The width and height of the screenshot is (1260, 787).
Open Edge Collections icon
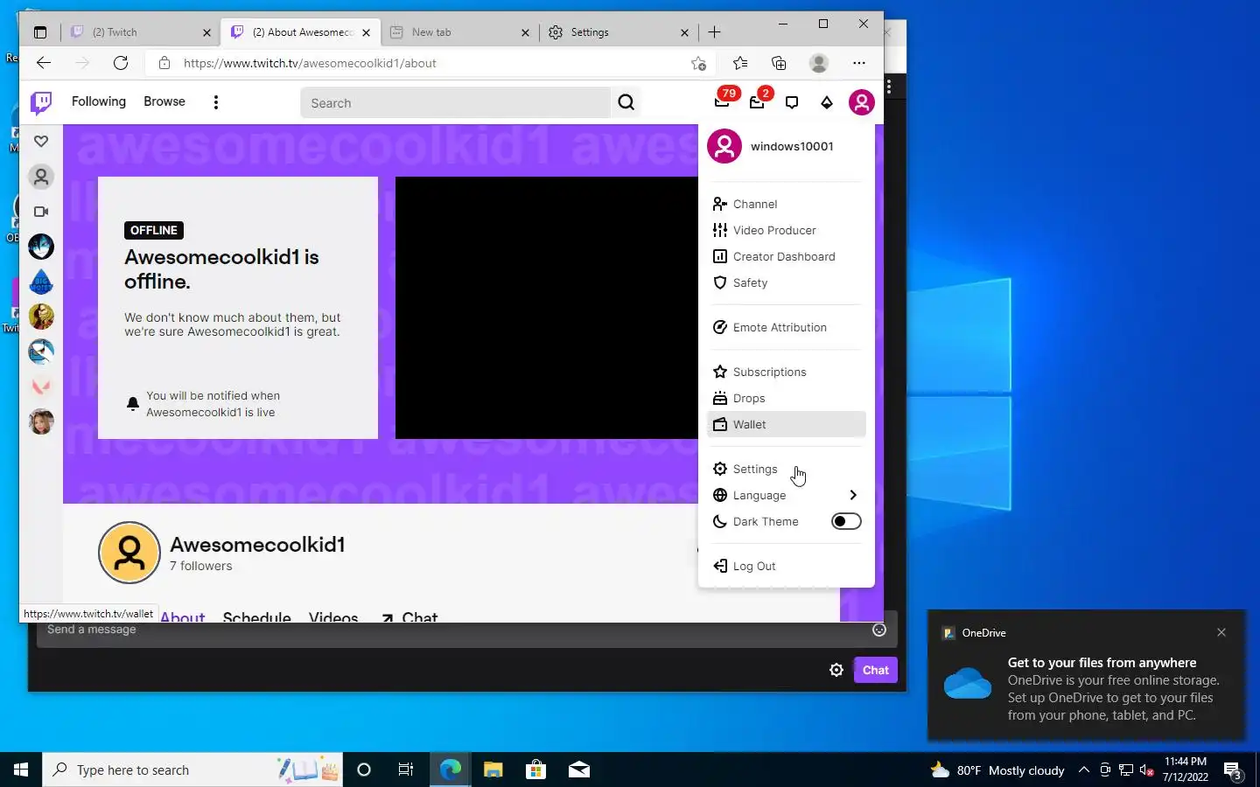pyautogui.click(x=779, y=63)
